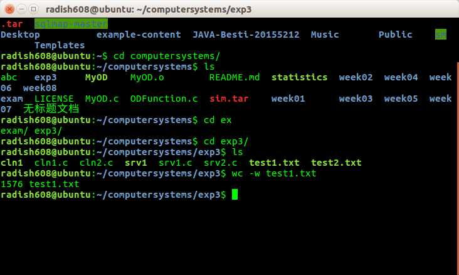This screenshot has width=459, height=275.
Task: Select the week05 directory name
Action: [x=401, y=99]
